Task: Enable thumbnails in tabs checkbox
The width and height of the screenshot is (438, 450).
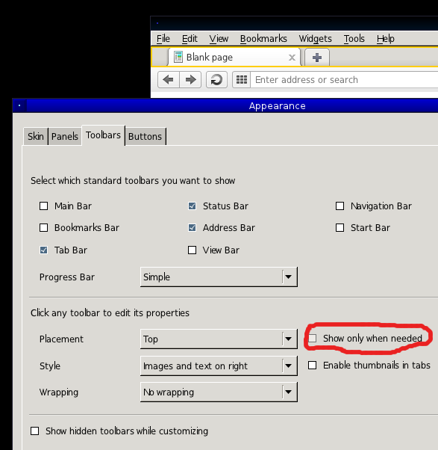Action: 312,366
